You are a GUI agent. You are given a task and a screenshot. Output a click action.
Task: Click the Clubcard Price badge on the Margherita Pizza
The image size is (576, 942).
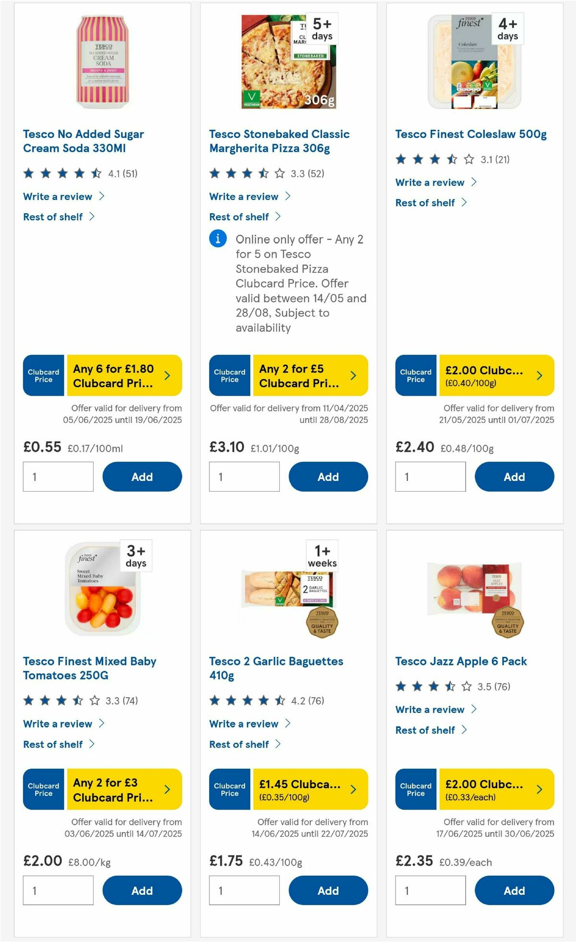pos(229,375)
